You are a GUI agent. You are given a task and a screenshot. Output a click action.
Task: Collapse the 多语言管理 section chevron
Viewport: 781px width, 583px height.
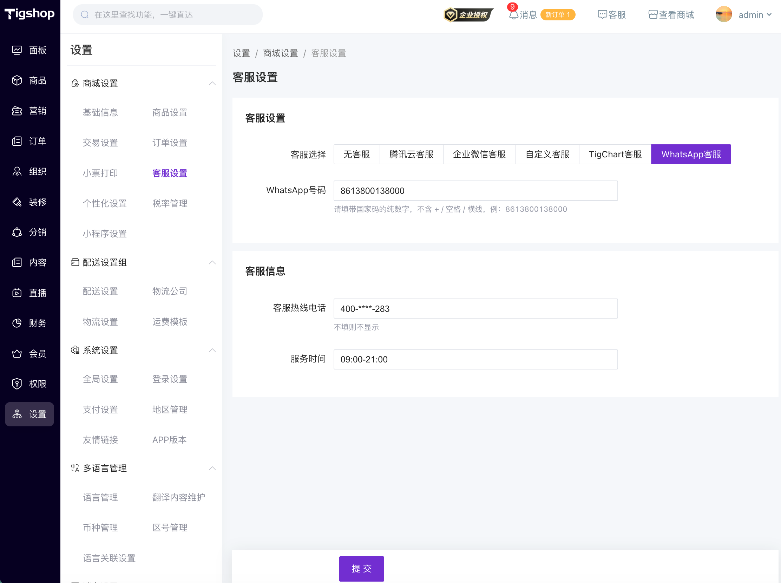pyautogui.click(x=212, y=468)
